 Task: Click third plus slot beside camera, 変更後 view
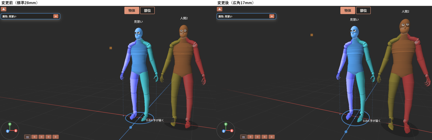pos(265,137)
